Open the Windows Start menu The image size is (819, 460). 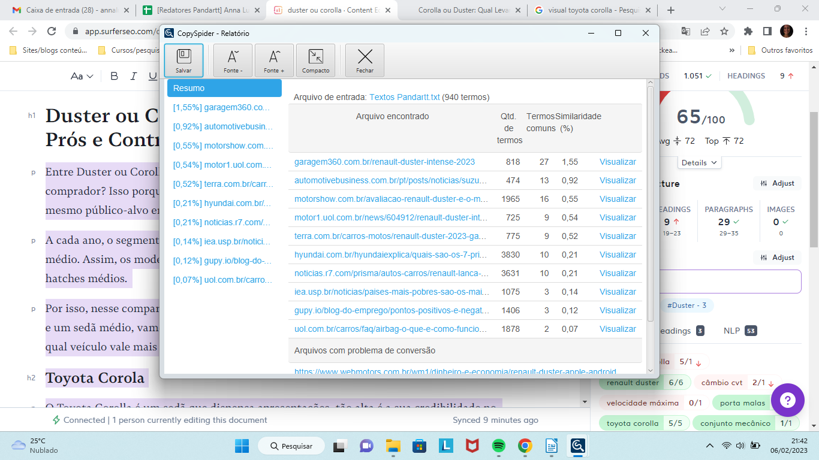click(242, 446)
